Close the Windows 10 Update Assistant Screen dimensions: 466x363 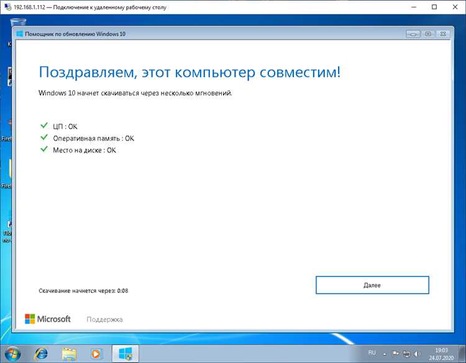[x=443, y=34]
